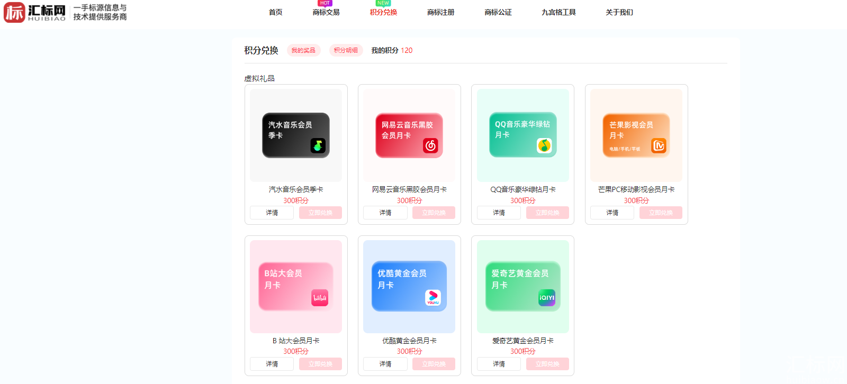View 详情 for 爱奇艺黄金会员月卡
847x384 pixels.
click(x=499, y=364)
